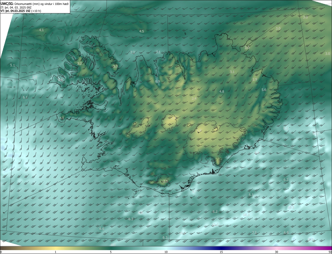Click the "IT: þri. 04. 03. 2025 09Z" line
This screenshot has height=254, width=332.
[16, 8]
